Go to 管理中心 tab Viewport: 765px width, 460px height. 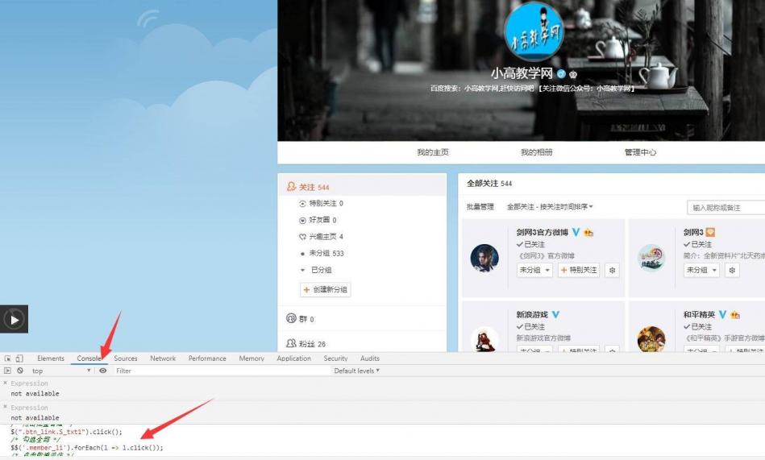click(x=641, y=152)
